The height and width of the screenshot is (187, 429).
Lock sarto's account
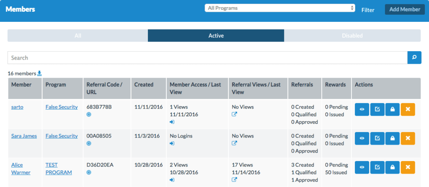tap(393, 109)
